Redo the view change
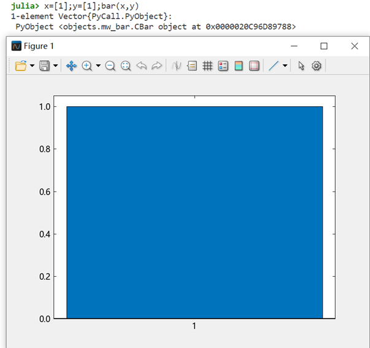 (156, 66)
